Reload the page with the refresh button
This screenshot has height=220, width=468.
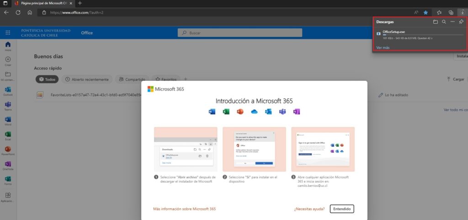point(18,12)
